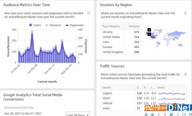Click the Trend column header
This screenshot has height=116, width=192.
(x=171, y=88)
